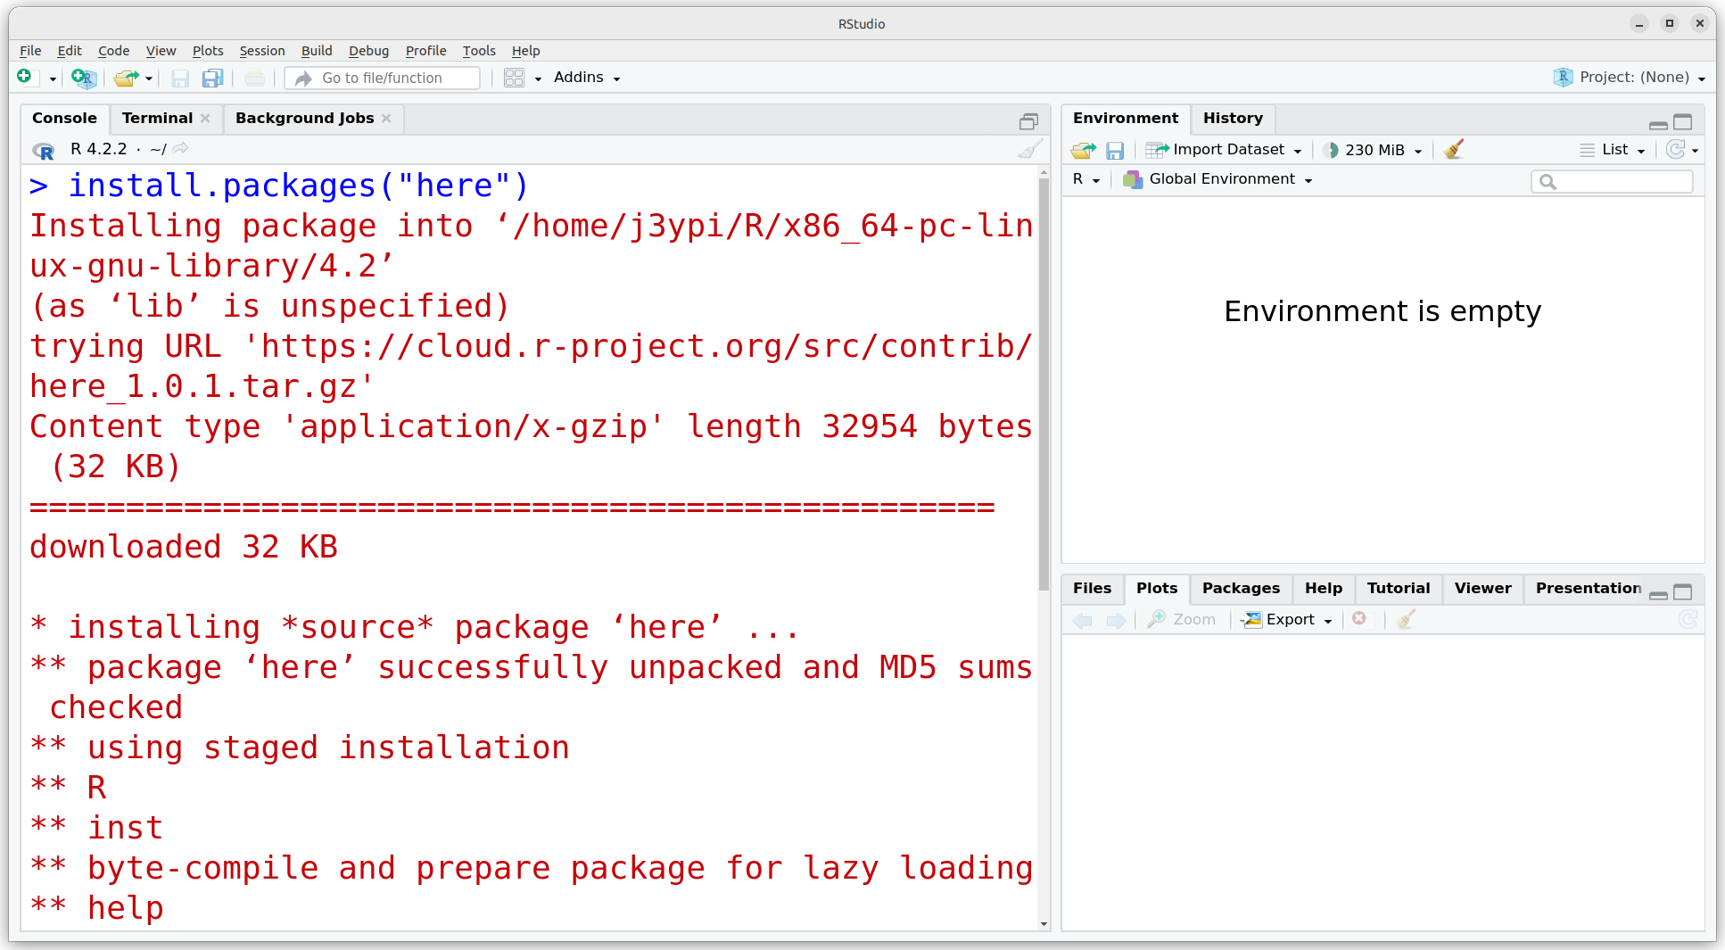Viewport: 1725px width, 950px height.
Task: Open the Profile menu
Action: [x=425, y=51]
